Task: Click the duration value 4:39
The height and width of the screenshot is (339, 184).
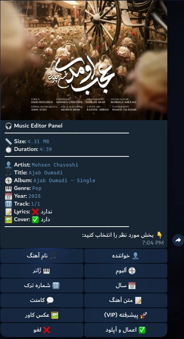Action: click(46, 149)
